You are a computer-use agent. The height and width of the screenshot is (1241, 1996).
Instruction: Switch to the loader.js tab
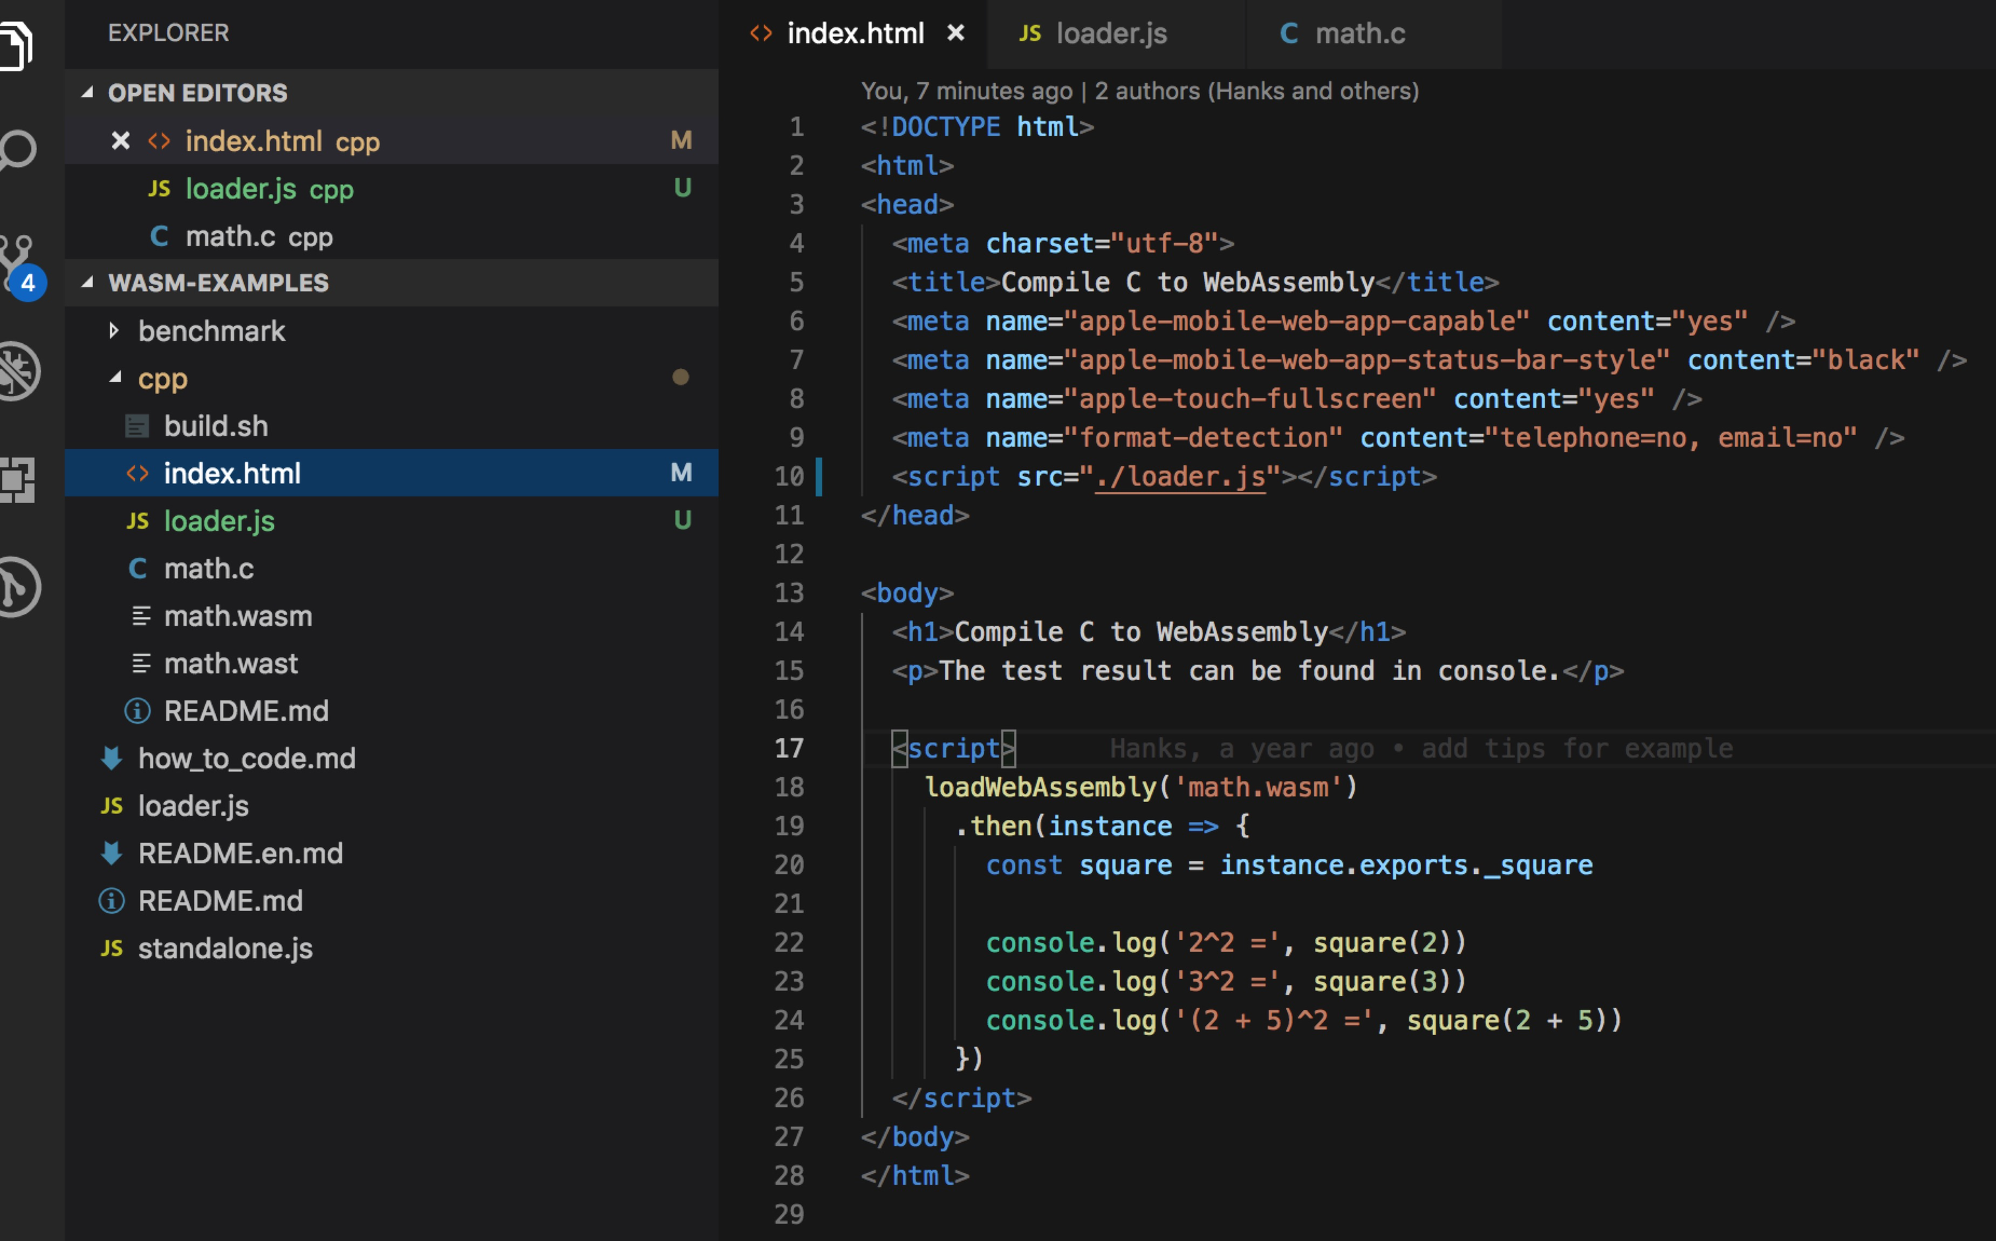coord(1110,34)
